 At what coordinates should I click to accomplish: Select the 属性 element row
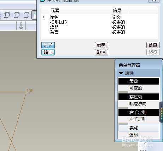[x=100, y=17]
